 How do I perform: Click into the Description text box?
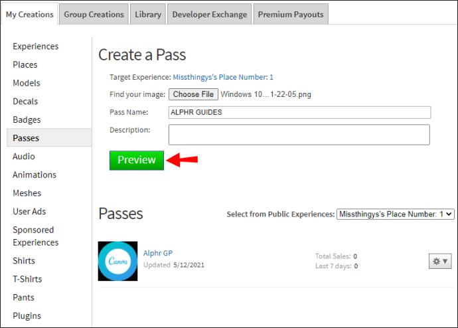pyautogui.click(x=299, y=135)
